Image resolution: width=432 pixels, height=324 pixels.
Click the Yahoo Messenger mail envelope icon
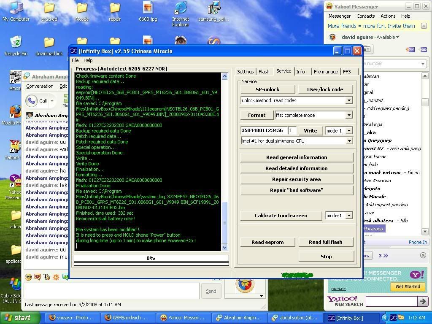click(x=410, y=50)
